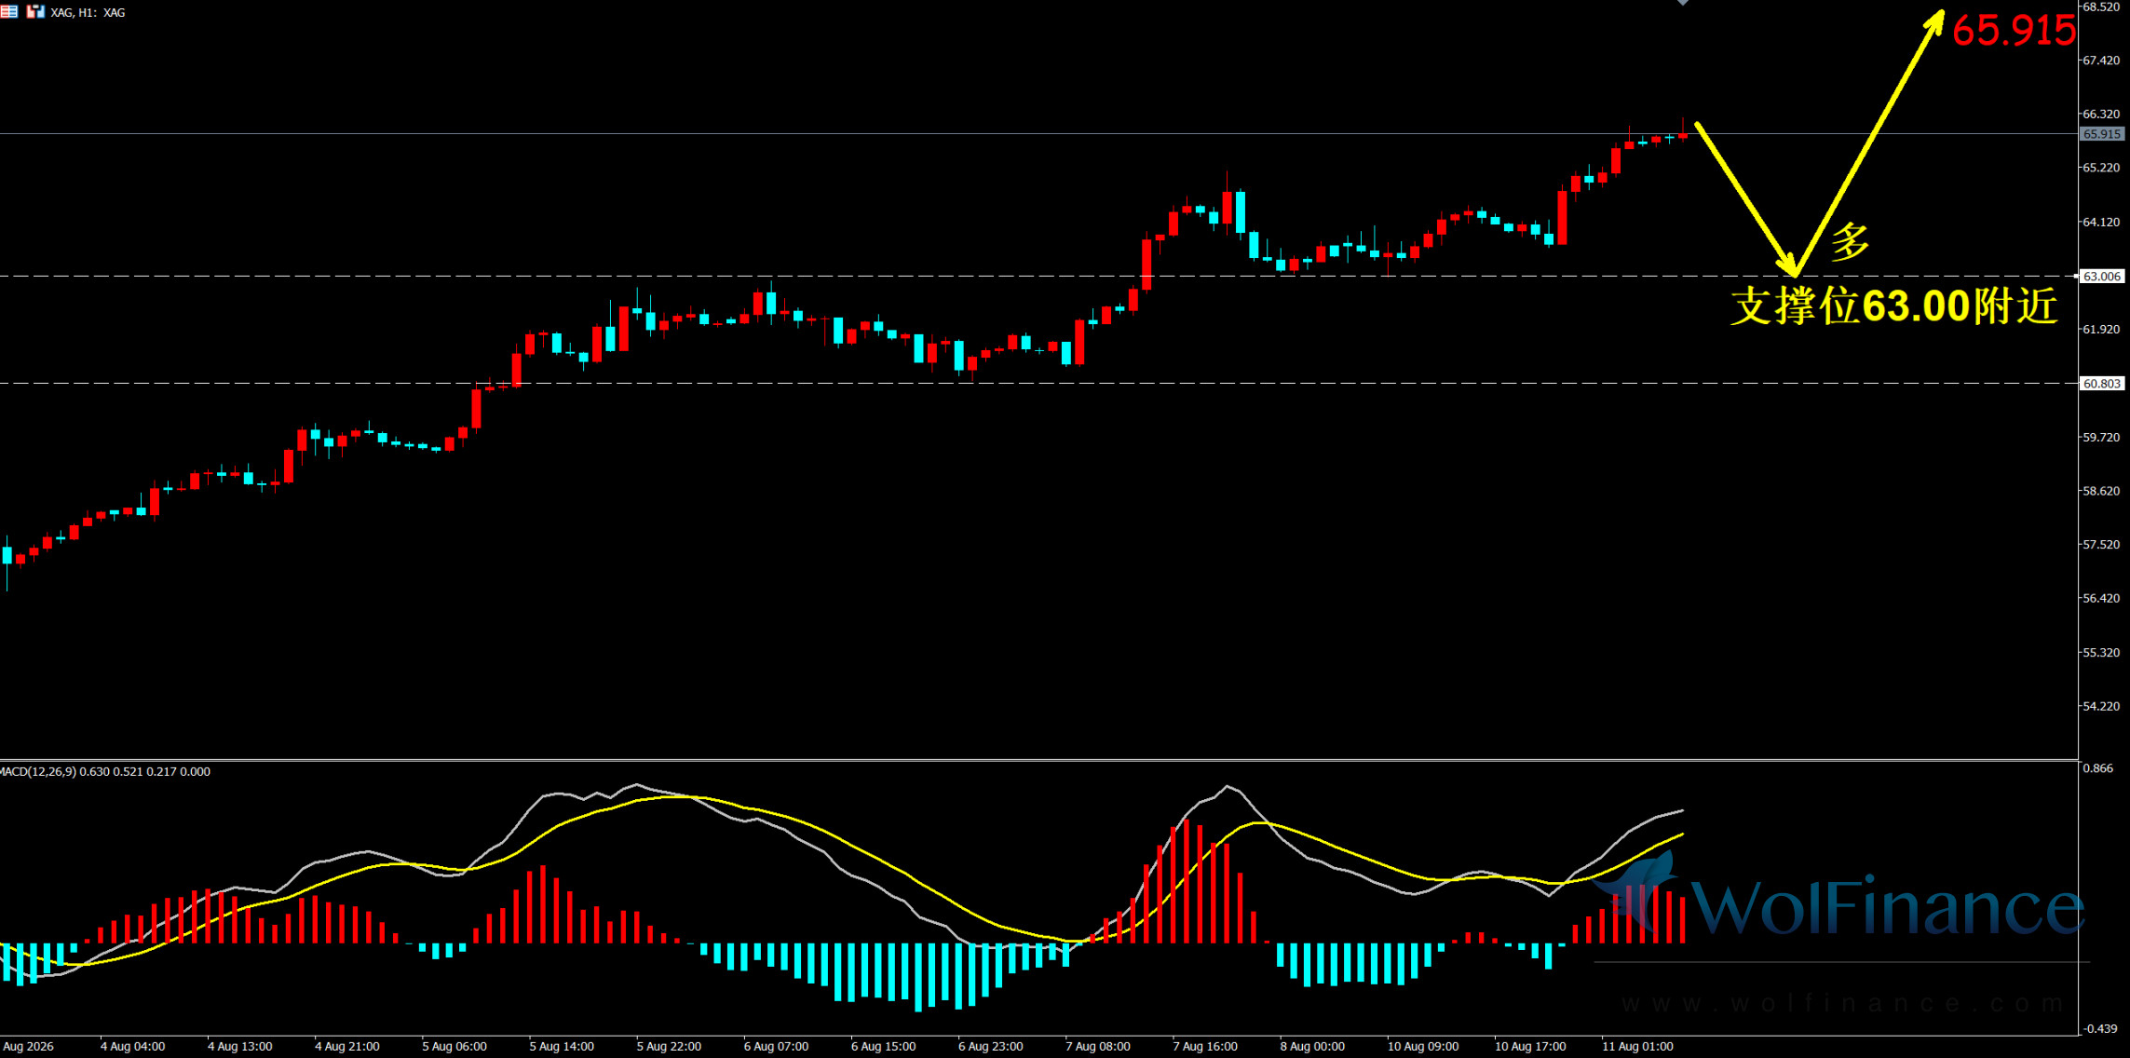Click the '4 Aug 04:00' time label

coord(133,1047)
